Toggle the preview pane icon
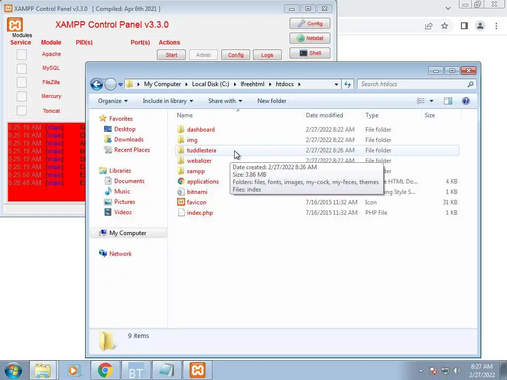This screenshot has height=380, width=507. click(448, 101)
